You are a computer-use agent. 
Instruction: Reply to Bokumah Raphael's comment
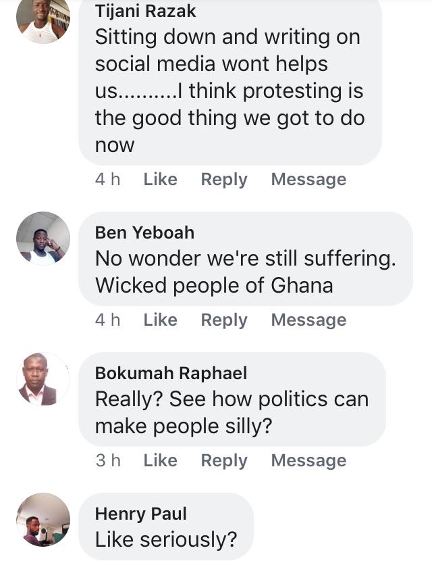(x=224, y=460)
